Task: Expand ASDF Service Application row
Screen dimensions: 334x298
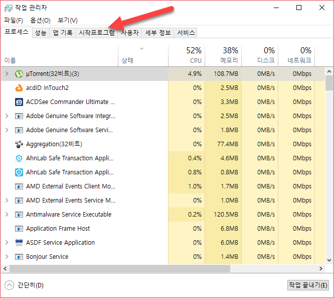Action: click(x=7, y=243)
